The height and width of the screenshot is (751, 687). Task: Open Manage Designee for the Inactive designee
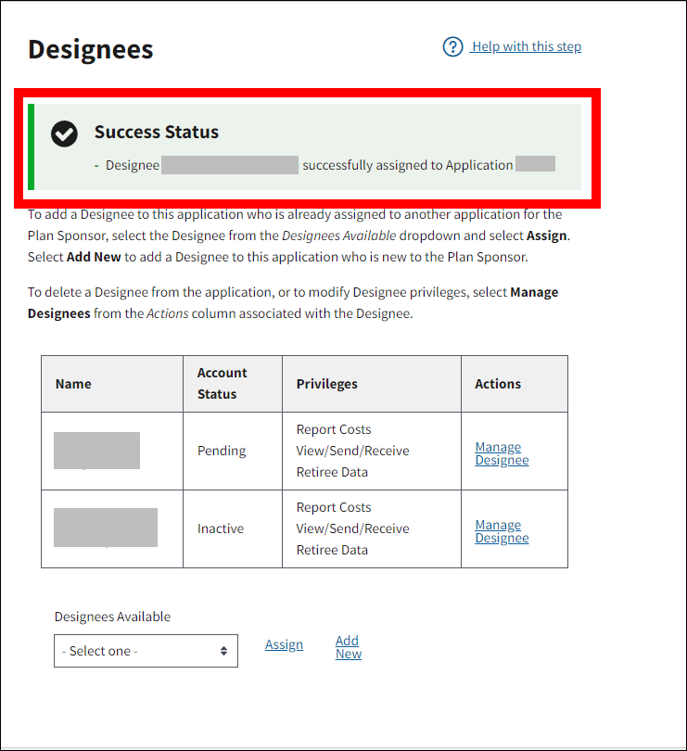point(502,531)
